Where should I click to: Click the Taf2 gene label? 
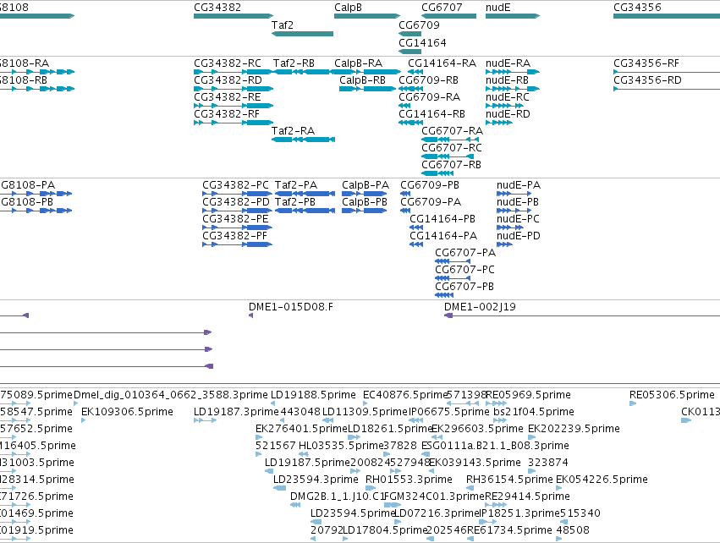282,25
